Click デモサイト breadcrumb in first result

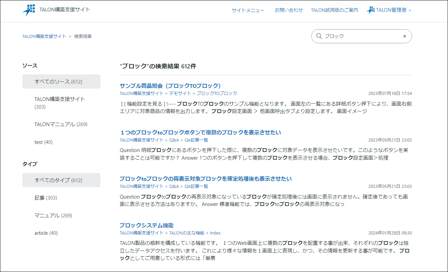[x=180, y=93]
